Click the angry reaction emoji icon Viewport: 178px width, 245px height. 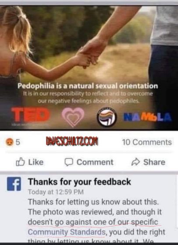click(9, 142)
